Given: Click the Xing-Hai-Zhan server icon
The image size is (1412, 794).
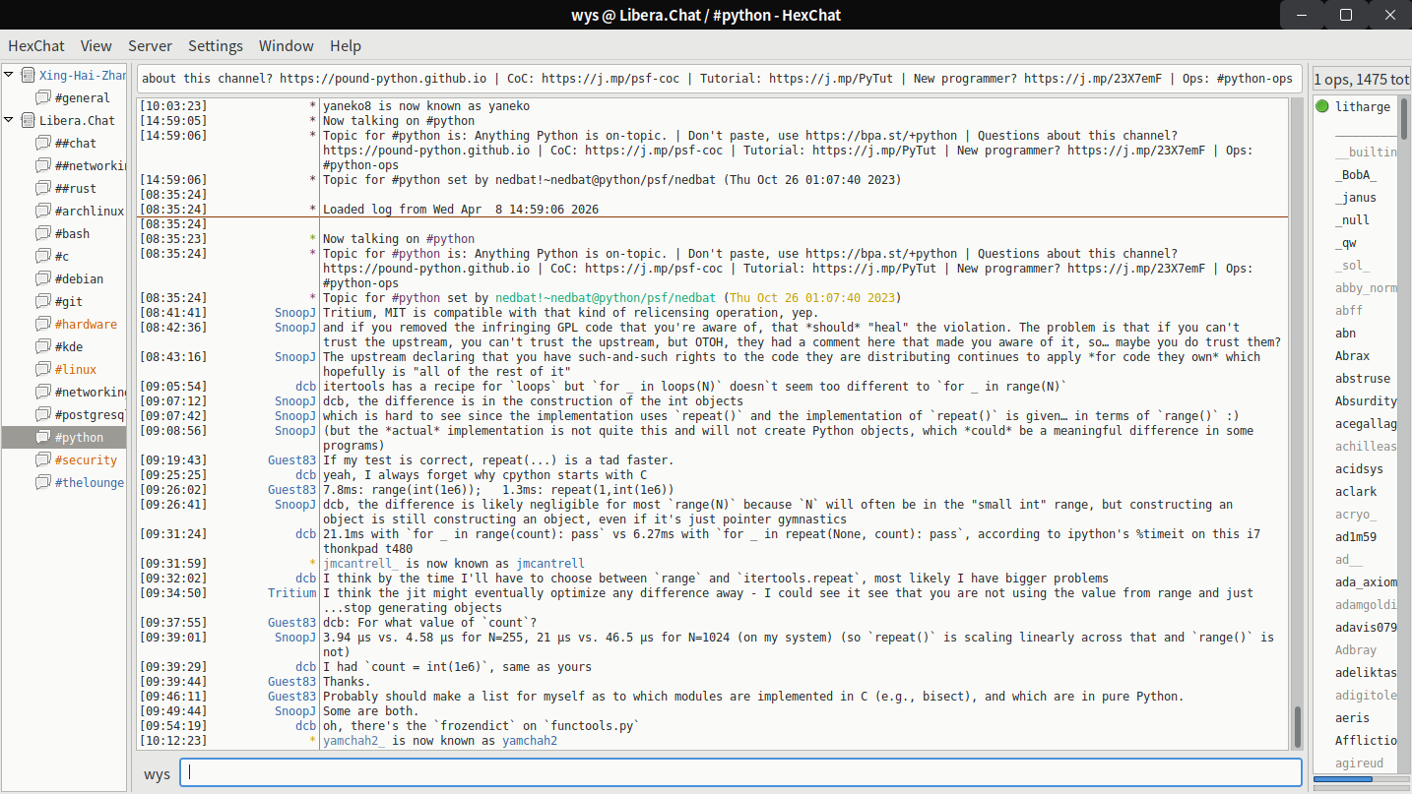Looking at the screenshot, I should [x=28, y=76].
